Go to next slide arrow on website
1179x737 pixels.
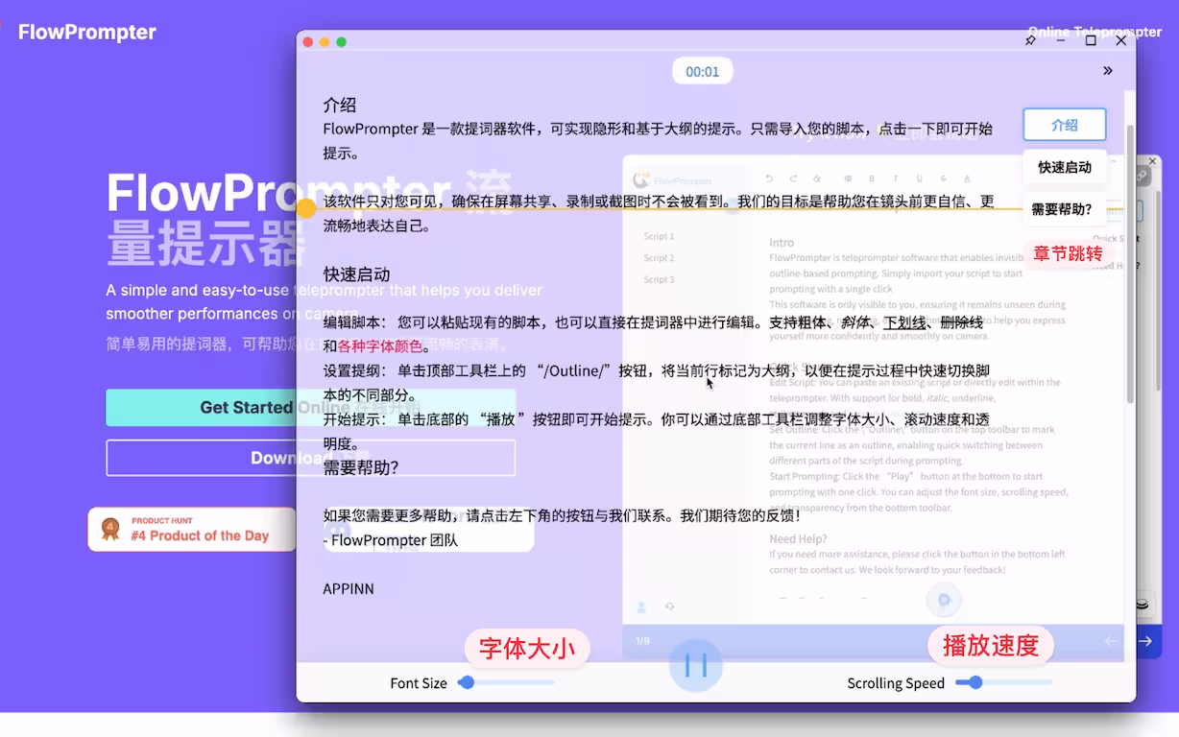[1145, 641]
